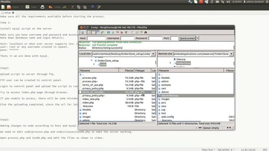Click the Open file icon in gedit

click(9, 7)
